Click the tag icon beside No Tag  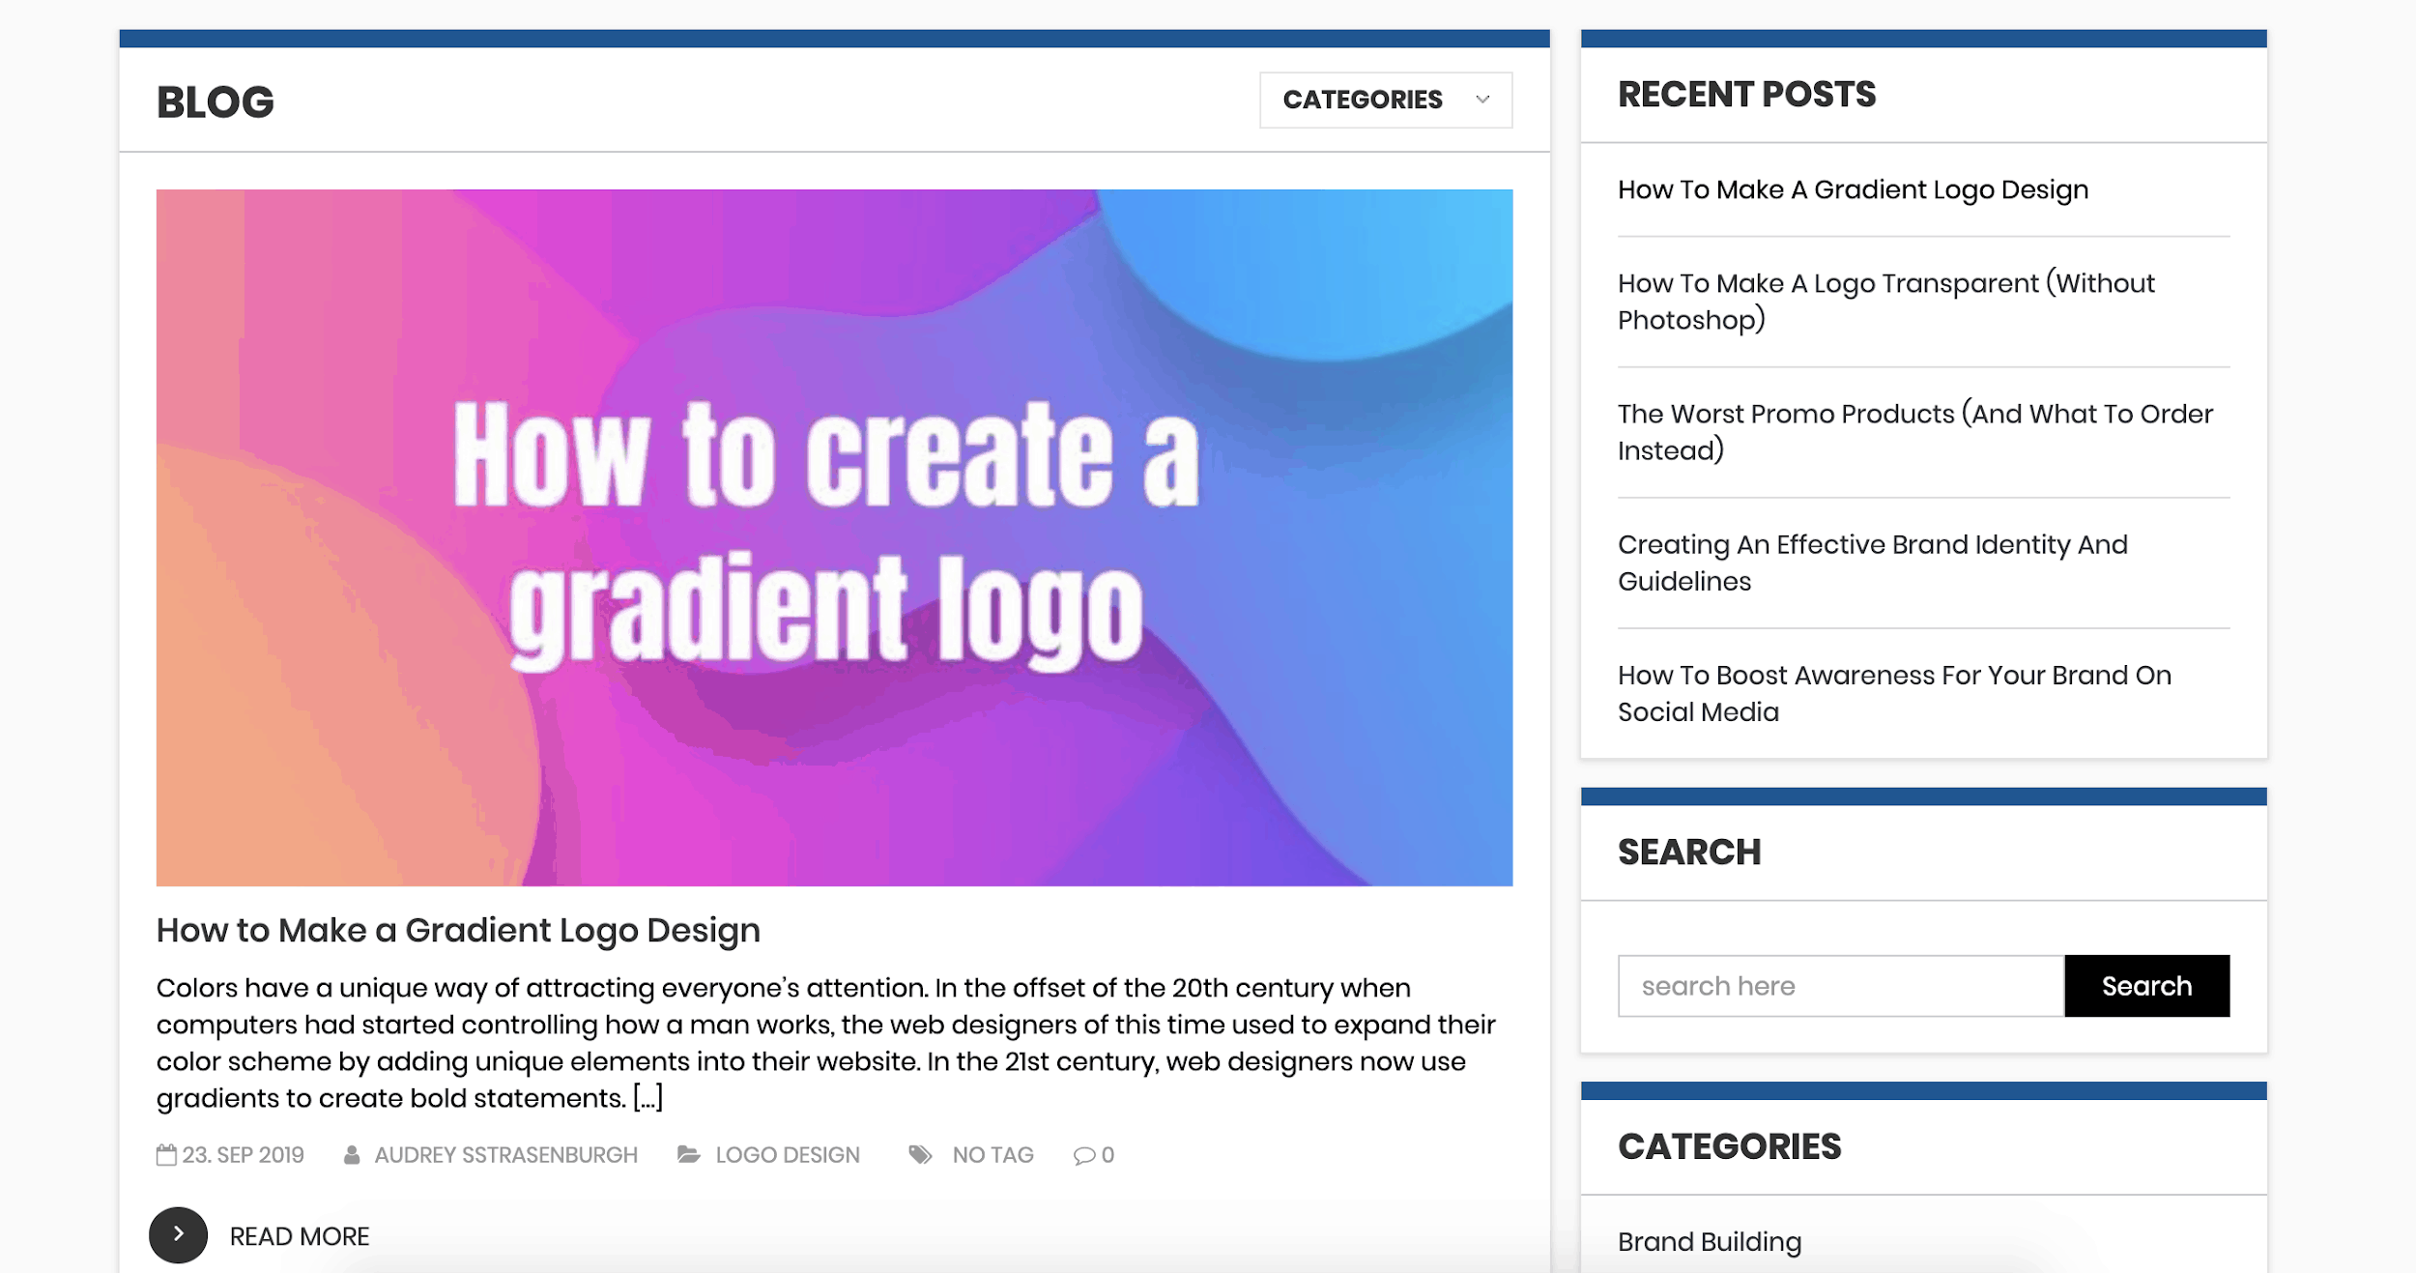point(920,1154)
